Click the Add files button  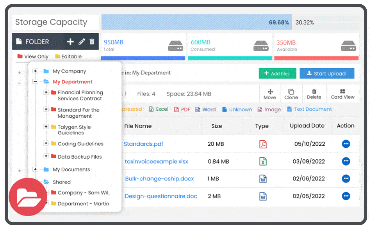(x=277, y=73)
